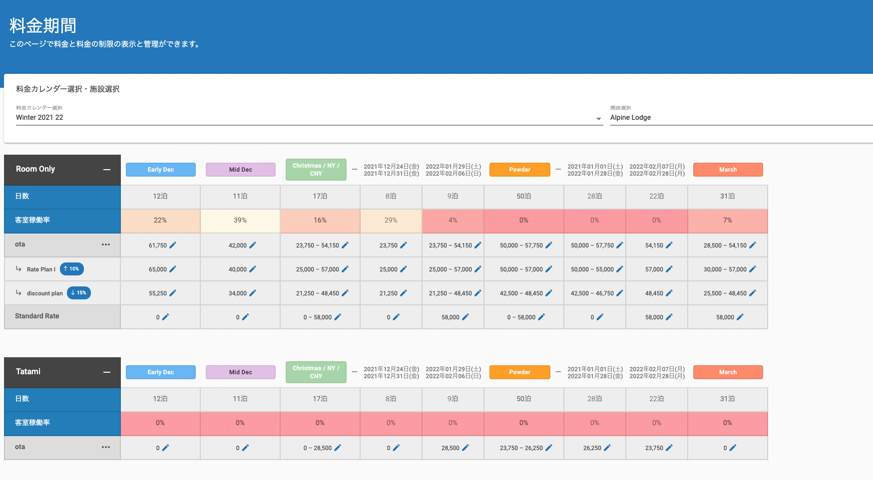Open the Room Only ota three-dot menu
This screenshot has width=873, height=480.
tap(106, 244)
